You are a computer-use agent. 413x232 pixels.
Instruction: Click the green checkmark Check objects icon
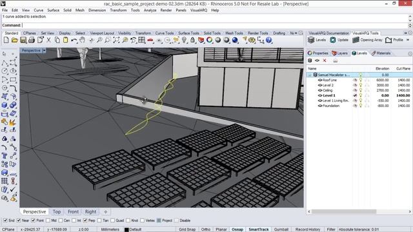click(x=13, y=189)
